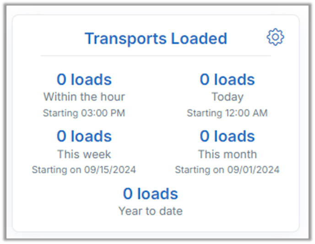Click the Today label
Image resolution: width=315 pixels, height=244 pixels.
tap(228, 97)
